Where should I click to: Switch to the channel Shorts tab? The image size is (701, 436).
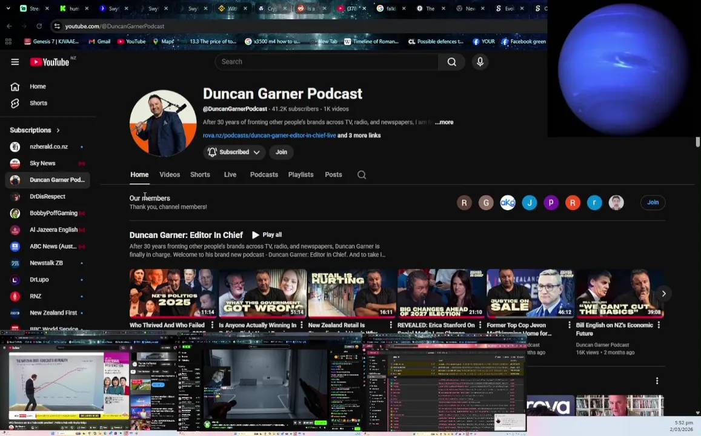tap(200, 174)
